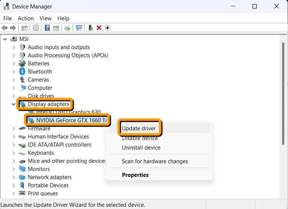Open Properties from the context menu

135,175
